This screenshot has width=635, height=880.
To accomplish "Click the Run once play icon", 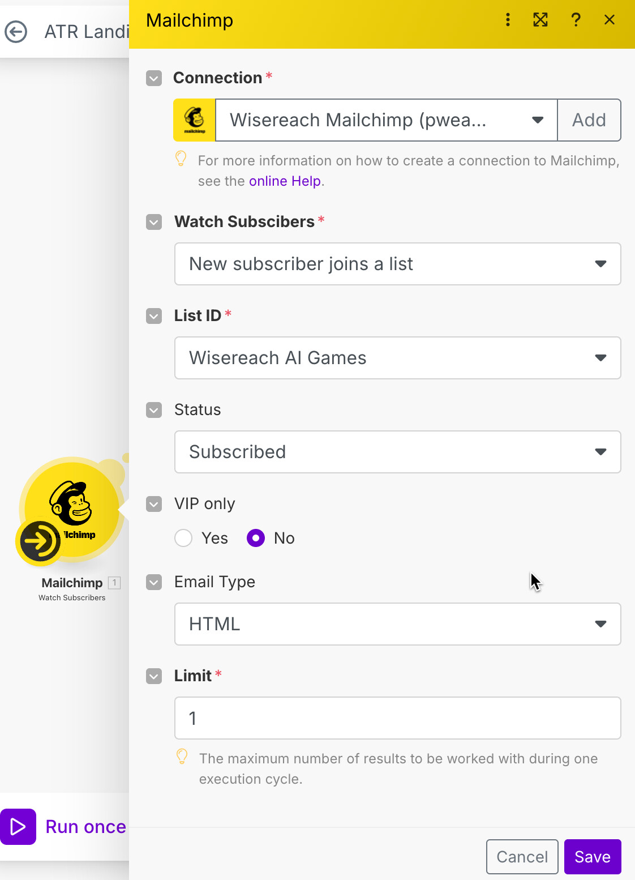I will point(18,827).
